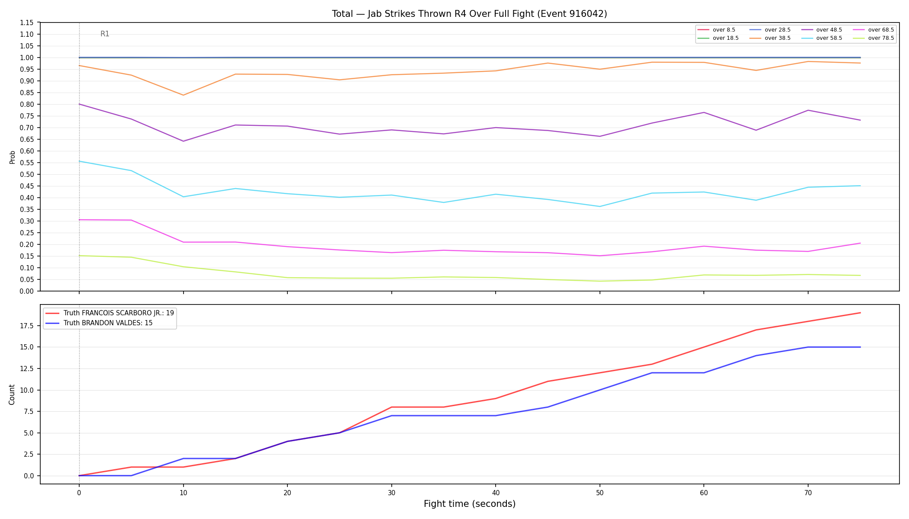The width and height of the screenshot is (909, 519).
Task: Click the 0.50 tick on the Prob axis
Action: tap(27, 174)
